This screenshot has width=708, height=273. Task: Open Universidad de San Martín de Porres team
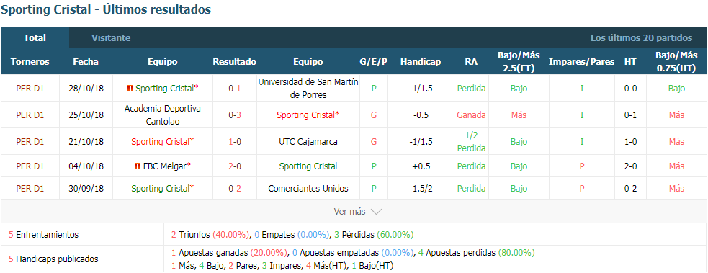pos(308,89)
